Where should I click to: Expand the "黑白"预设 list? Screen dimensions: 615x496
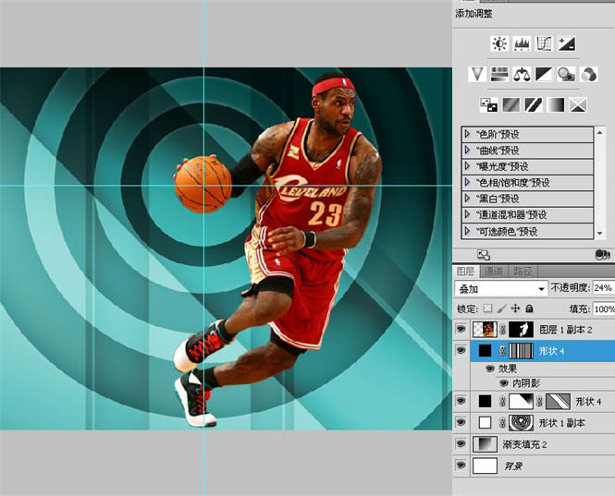coord(467,199)
